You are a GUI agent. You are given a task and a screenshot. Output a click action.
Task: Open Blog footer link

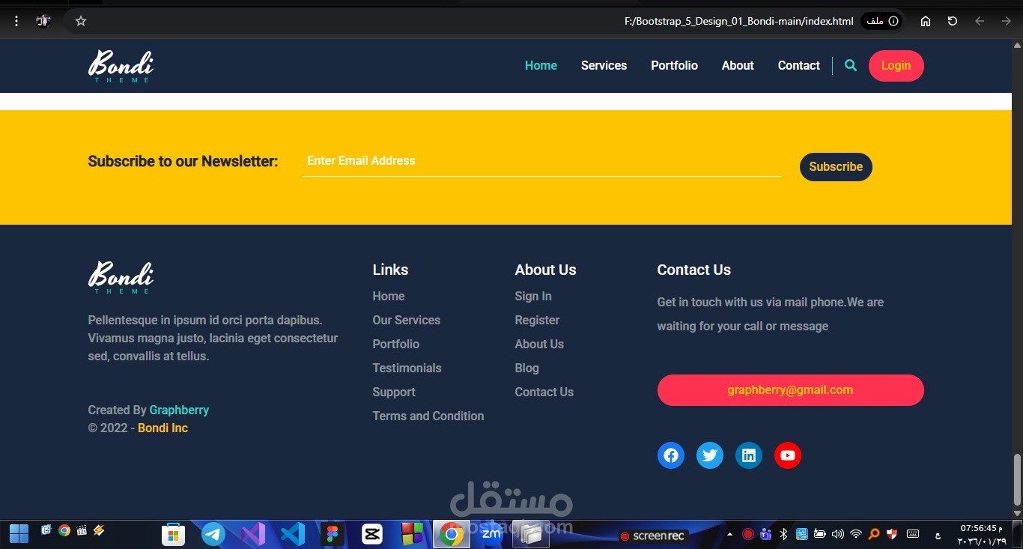(526, 368)
